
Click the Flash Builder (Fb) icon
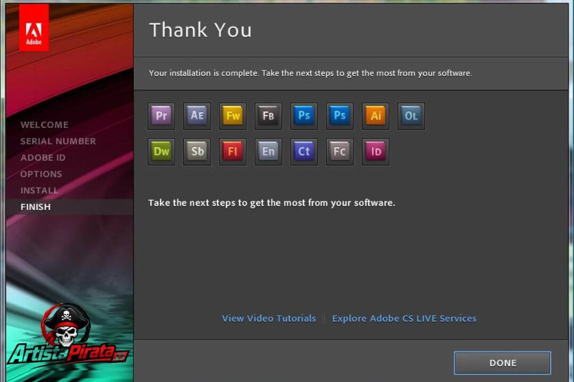point(268,116)
